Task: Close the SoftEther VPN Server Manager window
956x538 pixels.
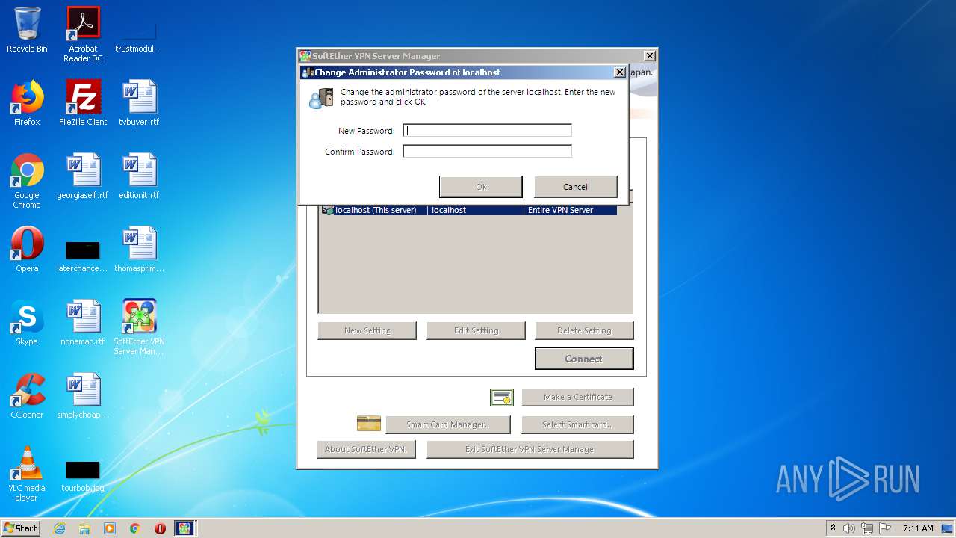Action: [x=650, y=56]
